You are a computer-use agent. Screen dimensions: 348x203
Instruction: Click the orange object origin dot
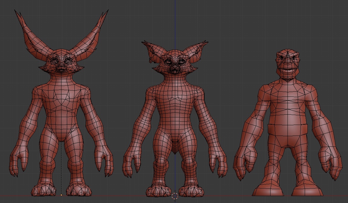click(x=61, y=195)
